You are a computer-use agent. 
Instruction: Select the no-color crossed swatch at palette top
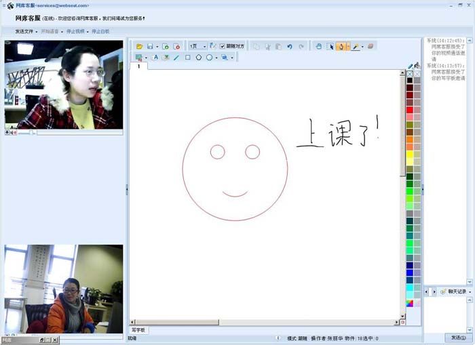410,73
